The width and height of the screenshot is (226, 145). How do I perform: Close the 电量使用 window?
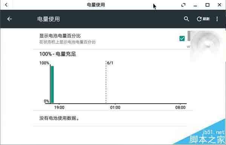[220, 5]
